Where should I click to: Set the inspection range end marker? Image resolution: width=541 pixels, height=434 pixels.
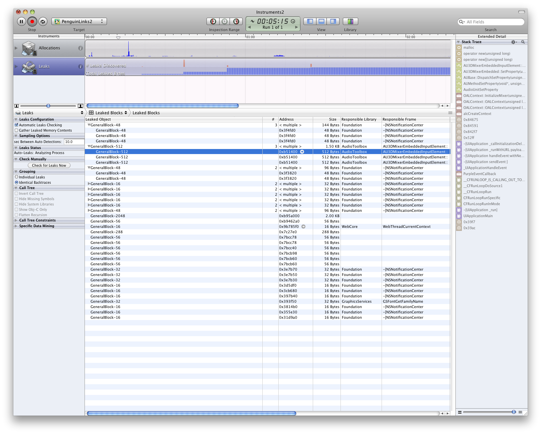[x=236, y=21]
